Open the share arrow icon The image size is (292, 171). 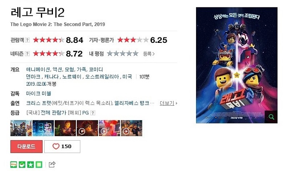point(52,164)
